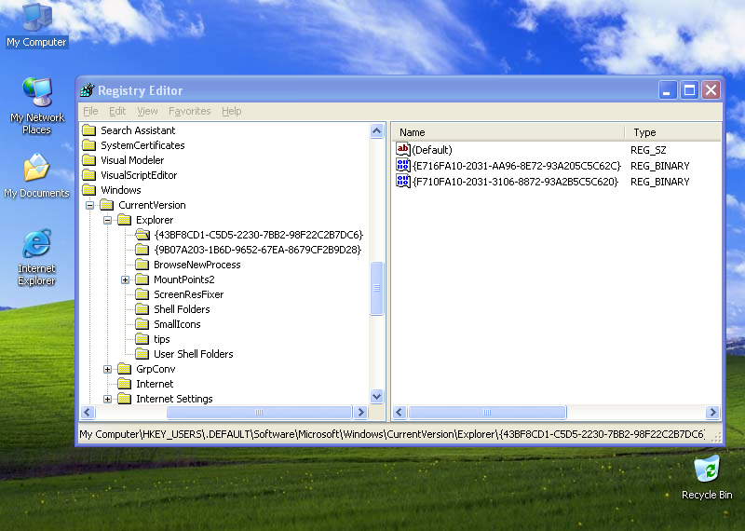
Task: Maximize the Registry Editor window
Action: (689, 89)
